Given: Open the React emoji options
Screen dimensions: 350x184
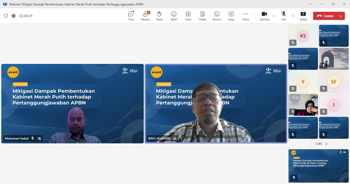Looking at the screenshot, I should pyautogui.click(x=174, y=16).
